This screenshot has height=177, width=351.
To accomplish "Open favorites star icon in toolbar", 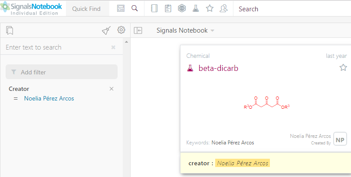I will pyautogui.click(x=210, y=9).
